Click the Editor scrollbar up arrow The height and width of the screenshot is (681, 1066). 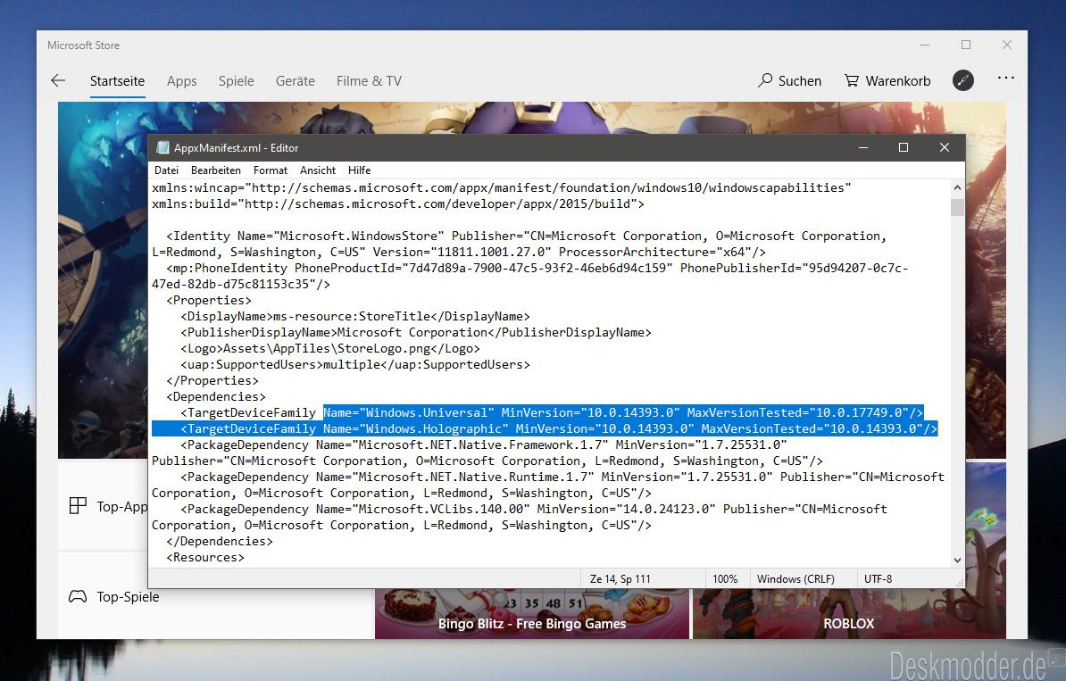pyautogui.click(x=957, y=187)
